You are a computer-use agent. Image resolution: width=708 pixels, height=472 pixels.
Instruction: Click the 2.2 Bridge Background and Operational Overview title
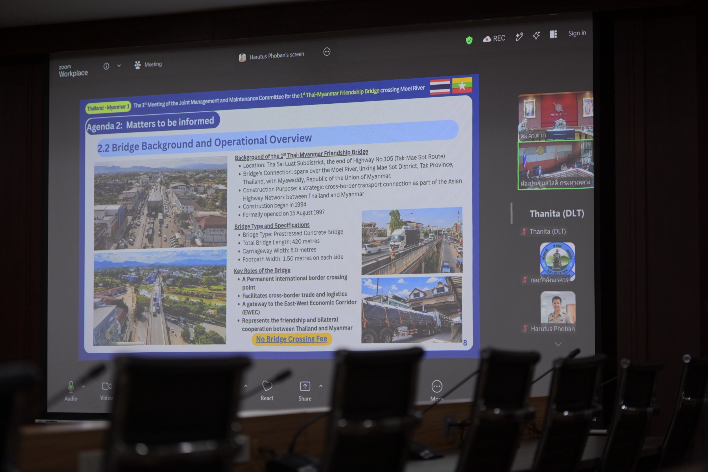pyautogui.click(x=205, y=143)
